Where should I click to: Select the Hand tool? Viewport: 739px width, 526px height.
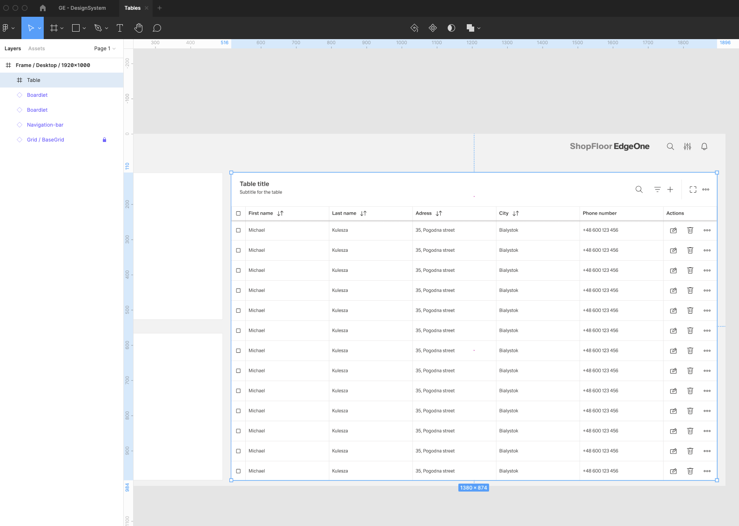pyautogui.click(x=138, y=28)
